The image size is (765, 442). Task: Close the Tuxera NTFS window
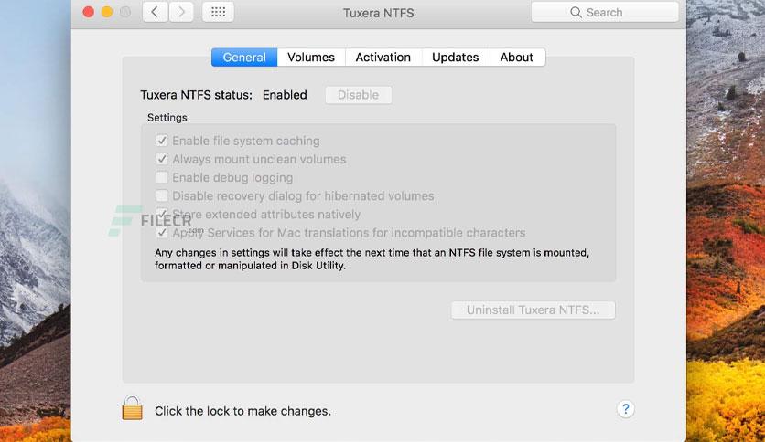89,12
